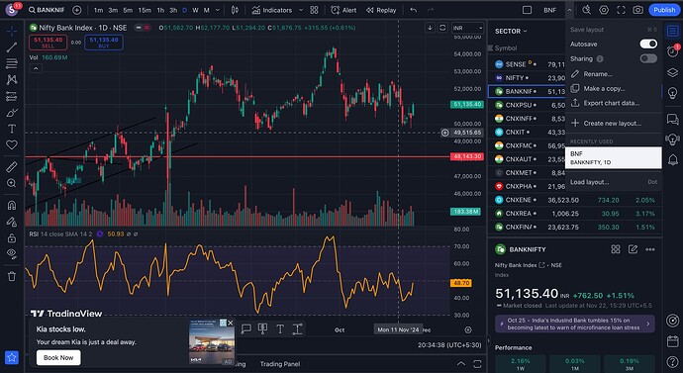Enable the Sharing toggle

(648, 58)
